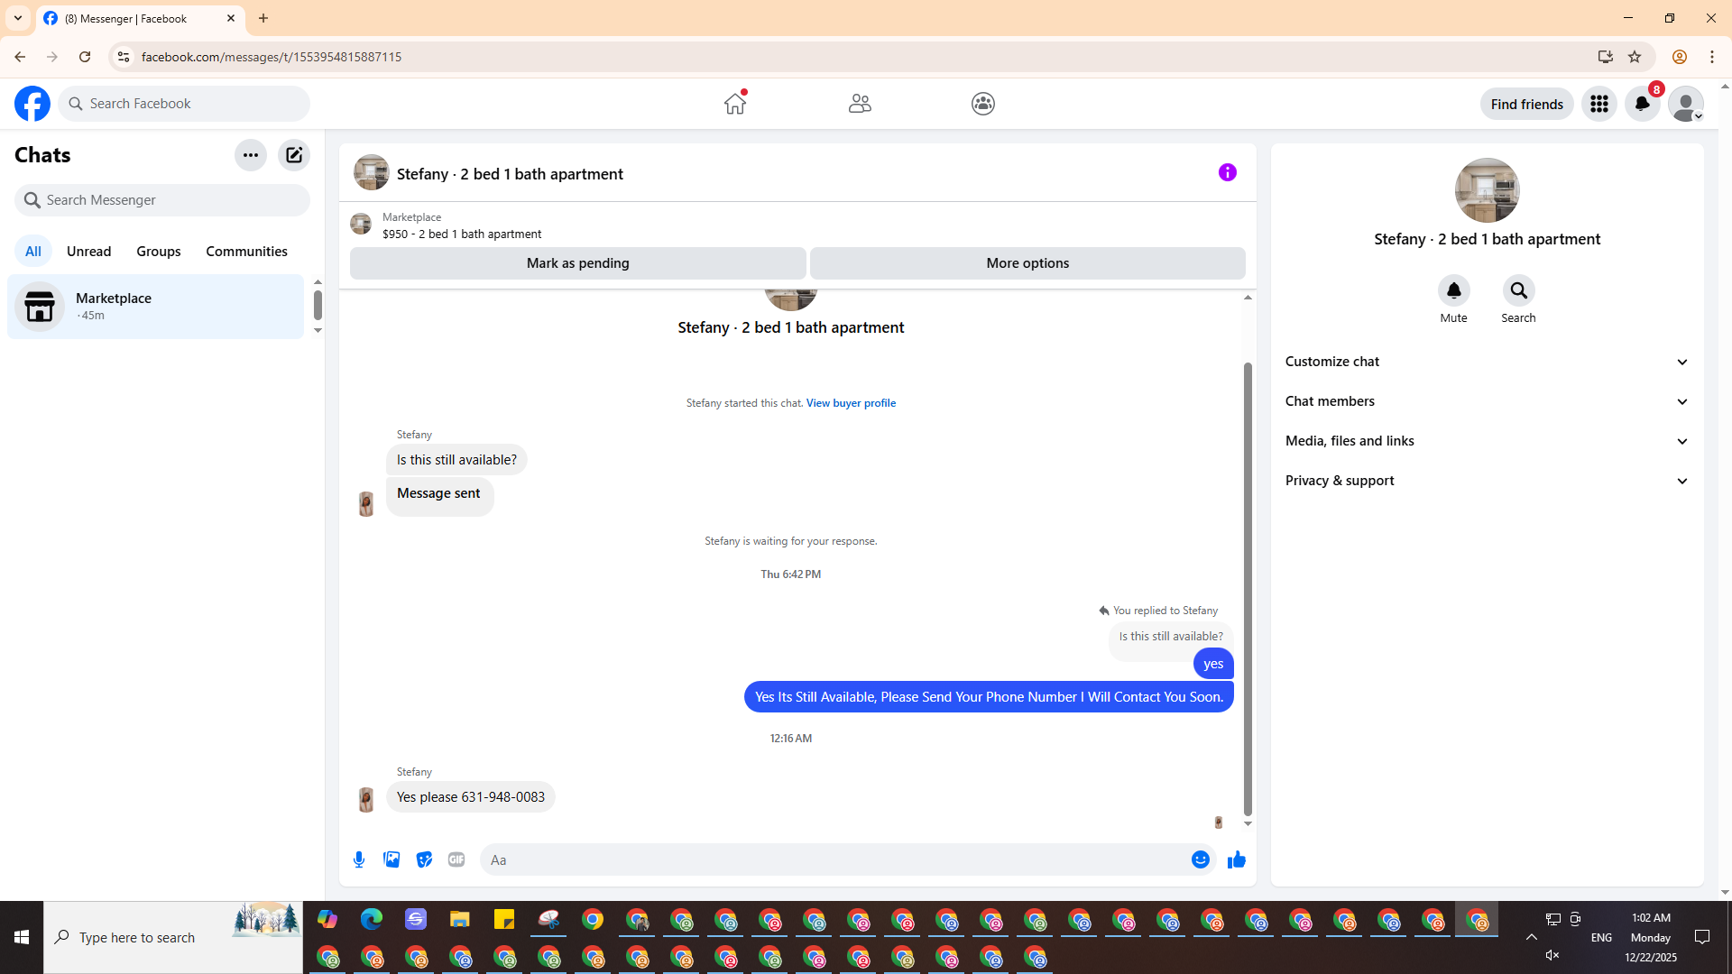The image size is (1732, 974).
Task: Open File Explorer from the taskbar
Action: (x=460, y=919)
